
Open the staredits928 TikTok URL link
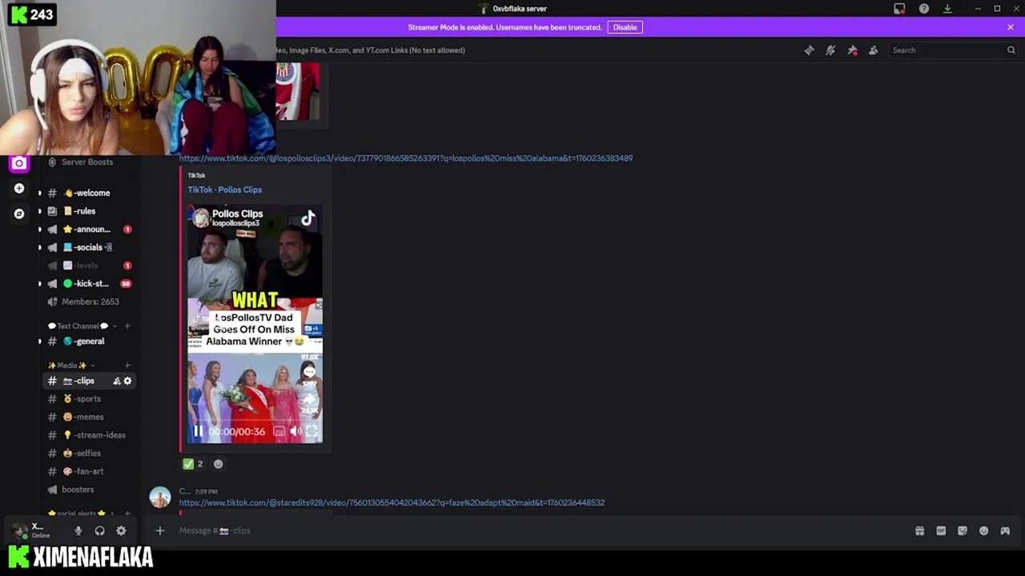click(x=392, y=503)
